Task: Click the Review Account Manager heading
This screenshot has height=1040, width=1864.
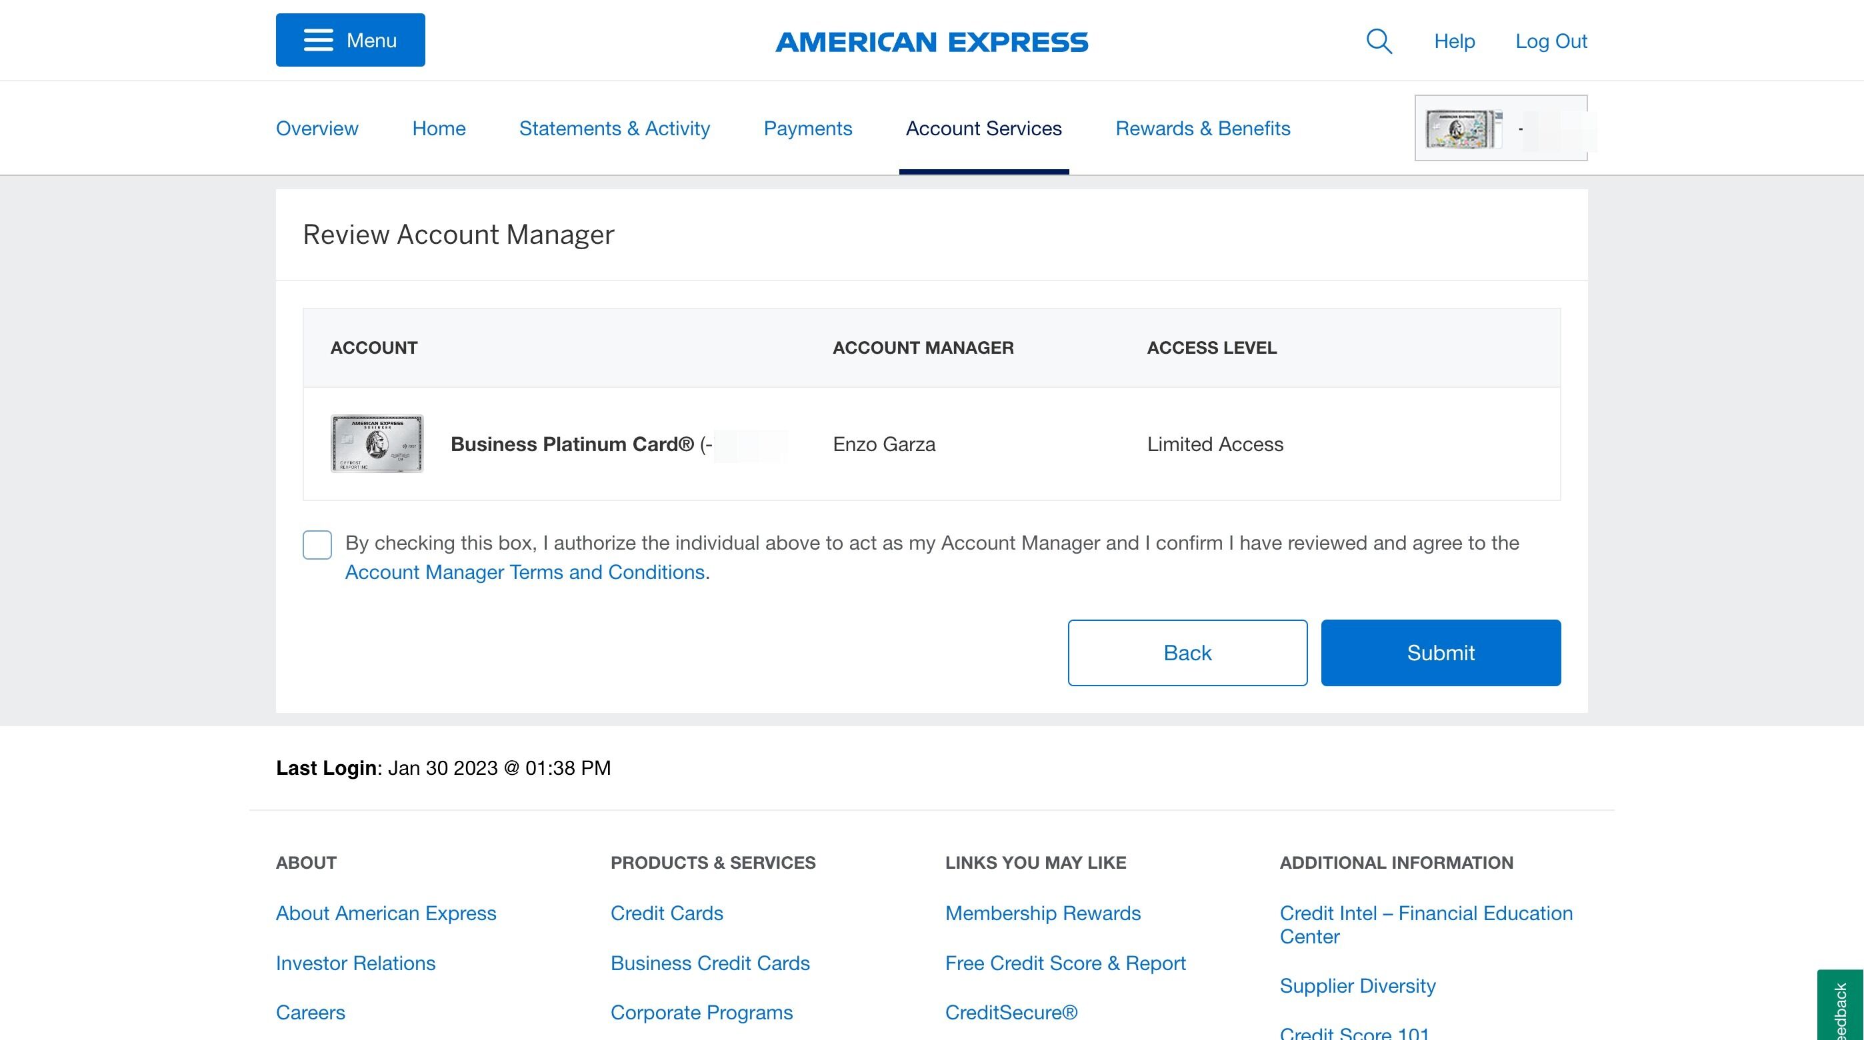Action: click(x=458, y=235)
